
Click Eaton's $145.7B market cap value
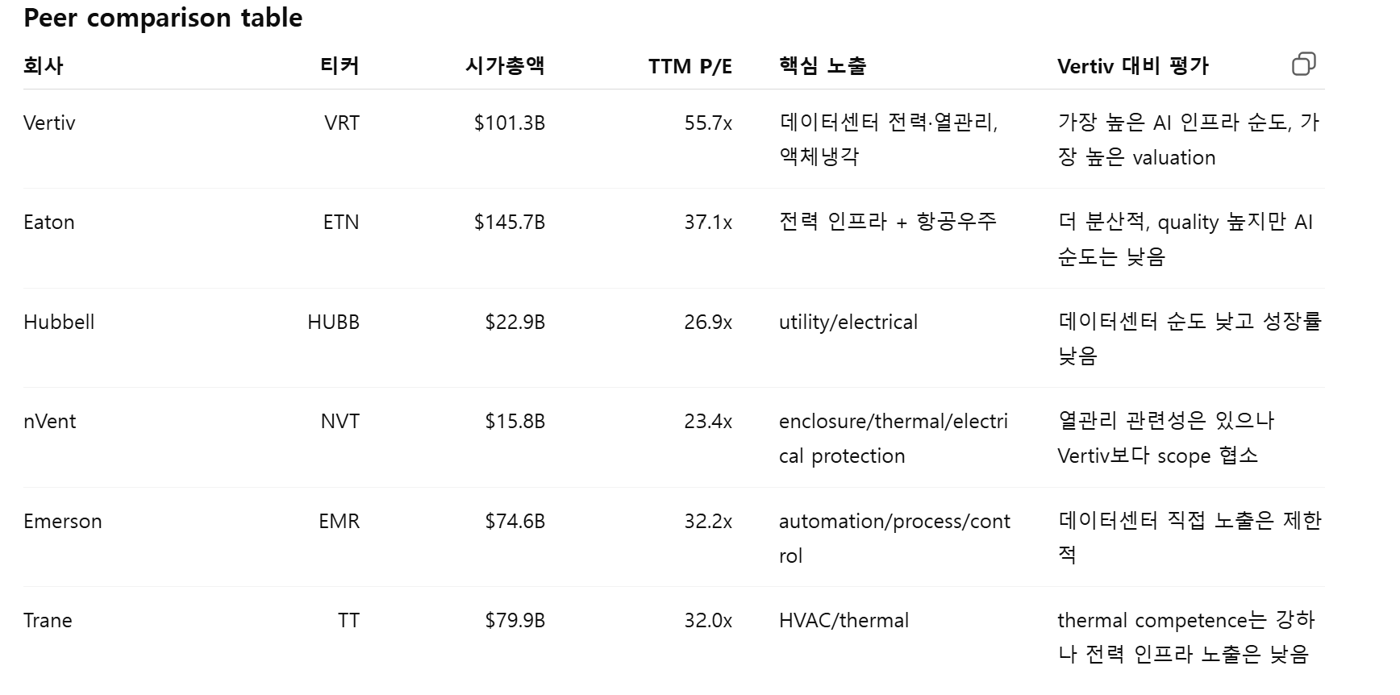click(509, 223)
